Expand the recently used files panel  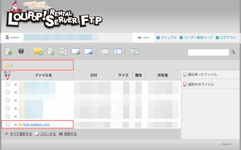point(202,75)
